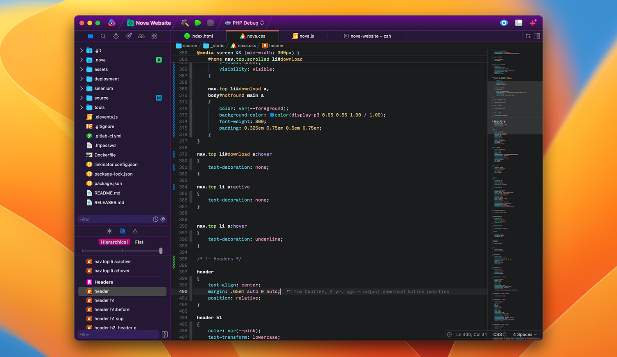Click the Ln 400, Col 31 position
This screenshot has width=617, height=357.
471,334
